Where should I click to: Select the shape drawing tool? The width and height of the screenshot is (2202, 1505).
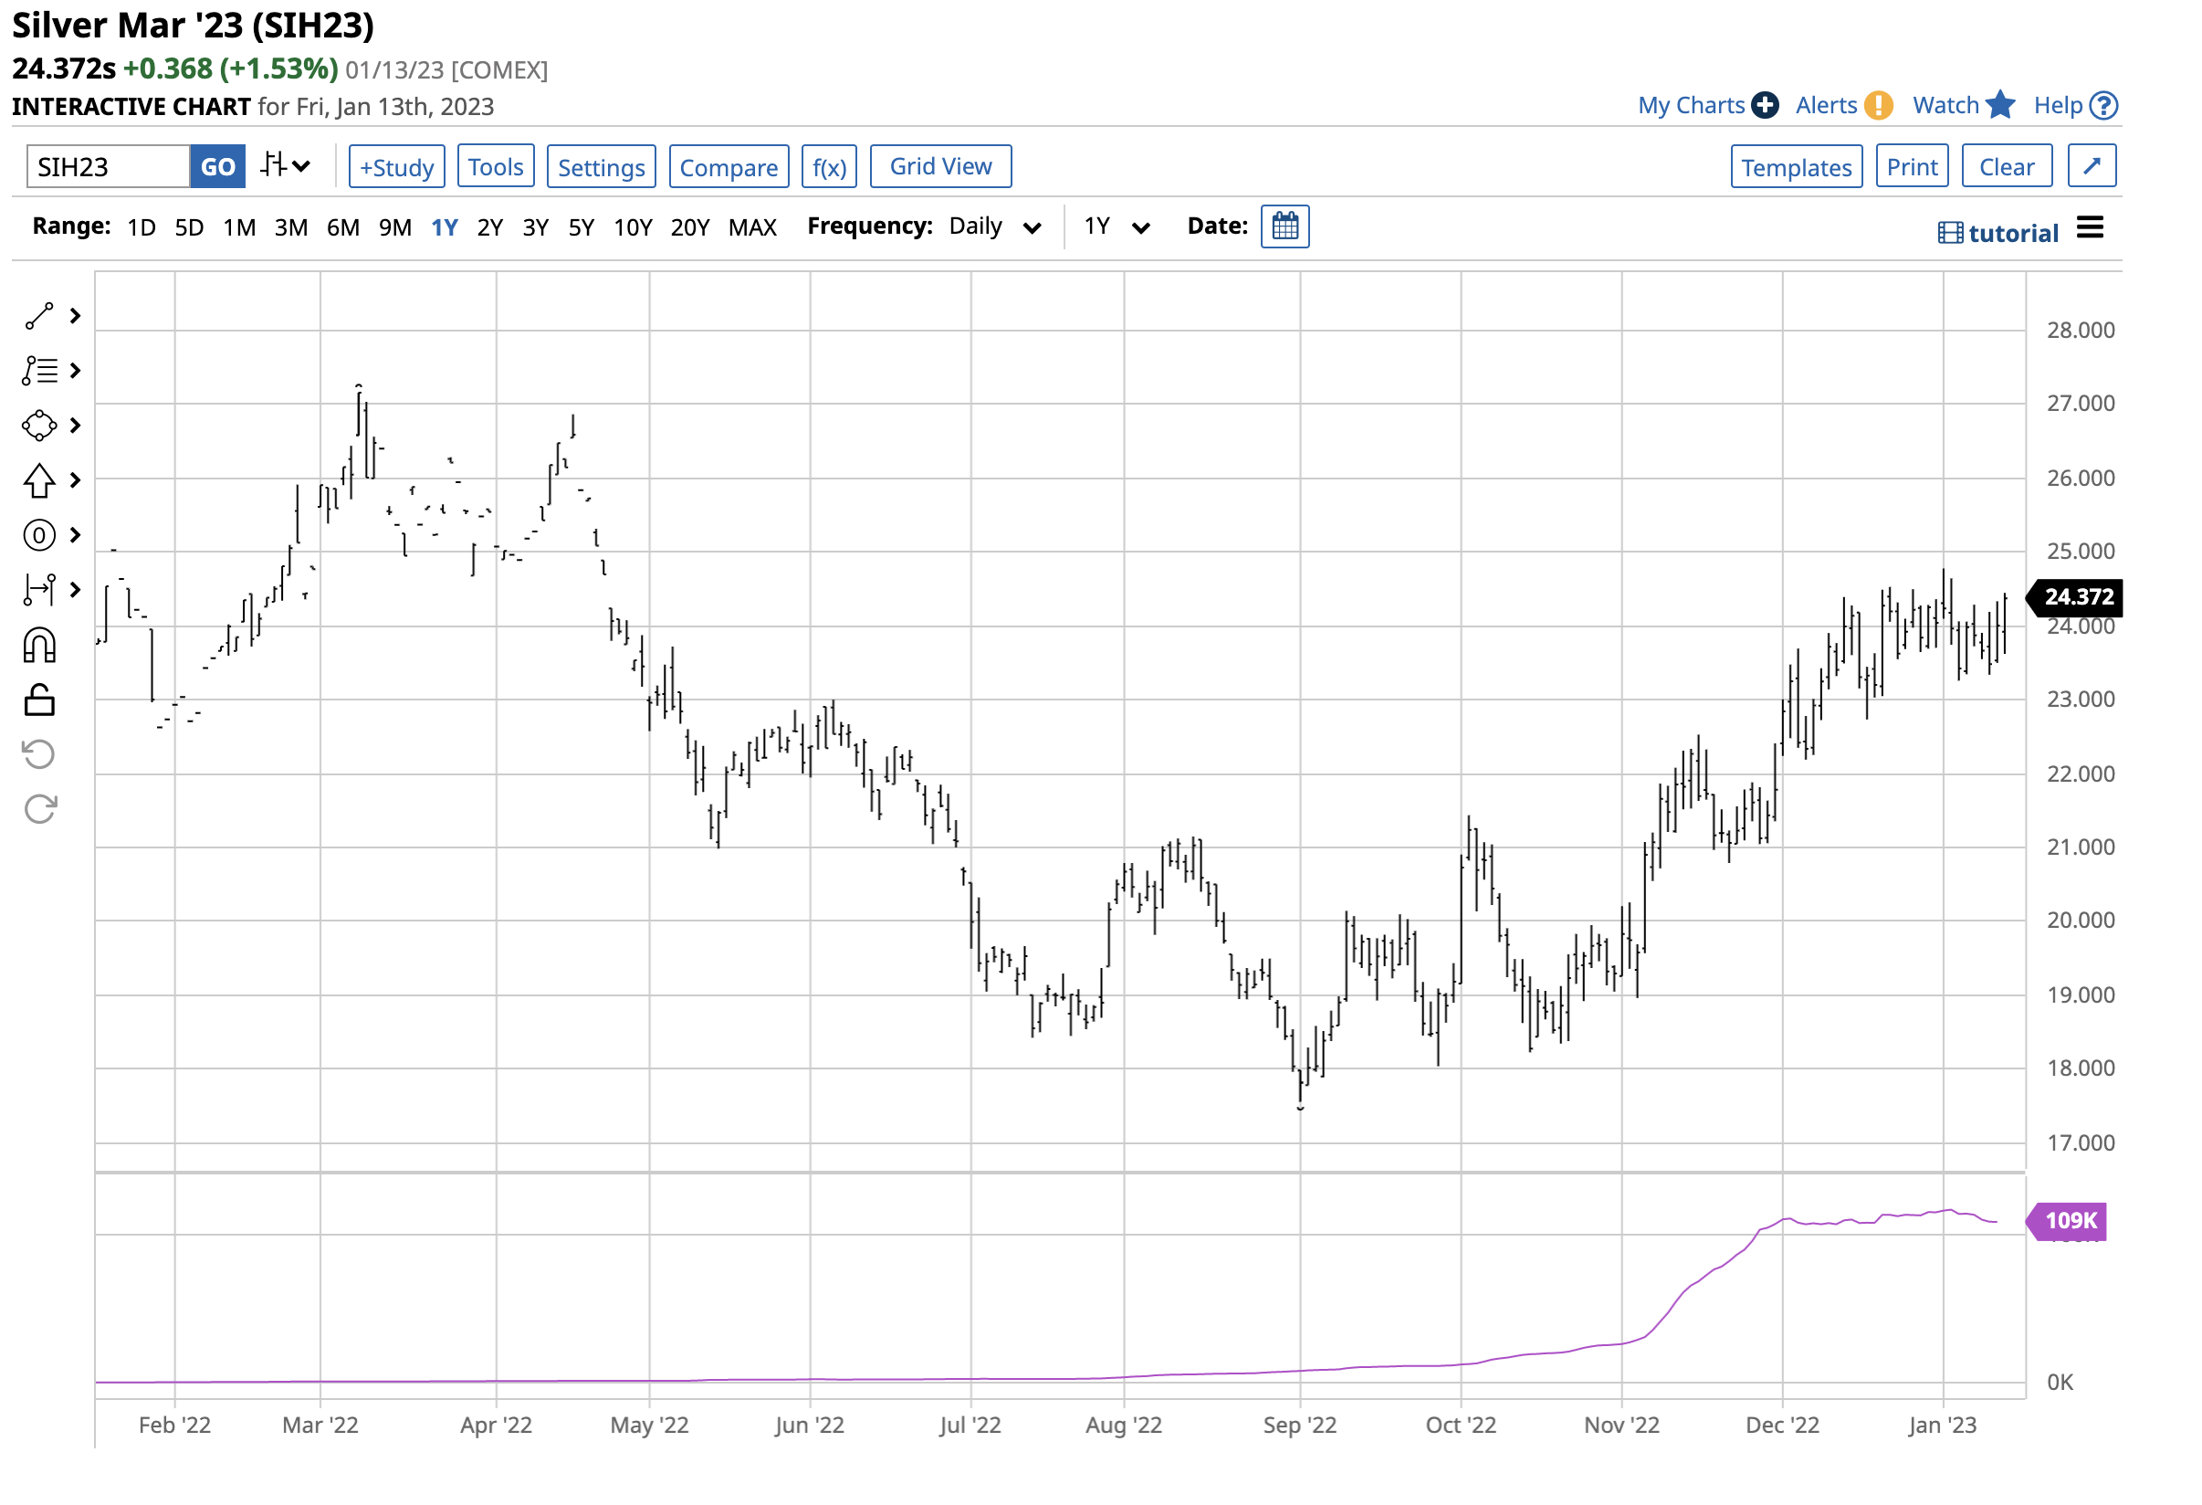(x=38, y=426)
